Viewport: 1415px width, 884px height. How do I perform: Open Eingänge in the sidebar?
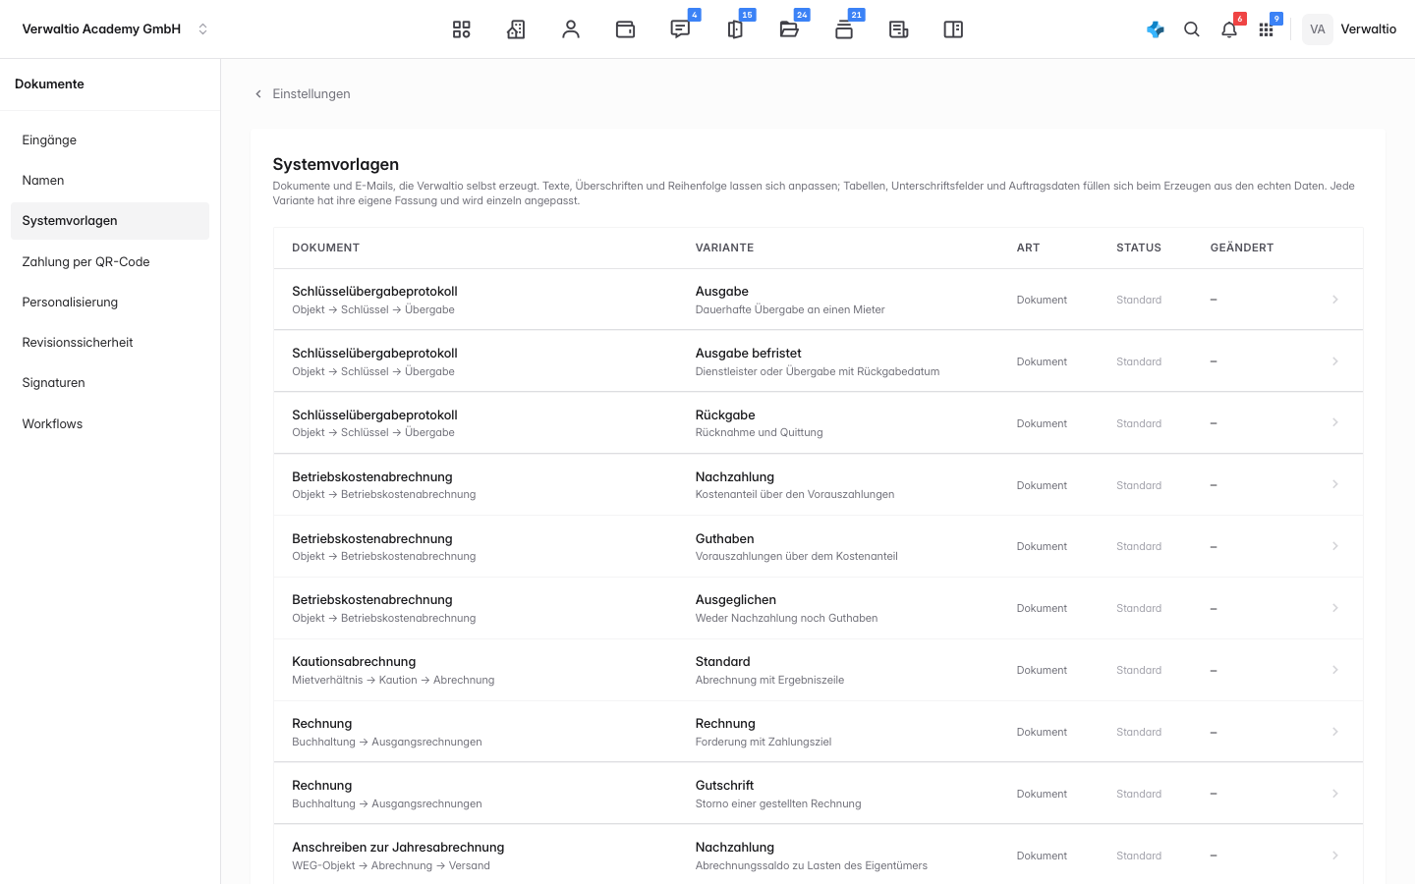(110, 139)
